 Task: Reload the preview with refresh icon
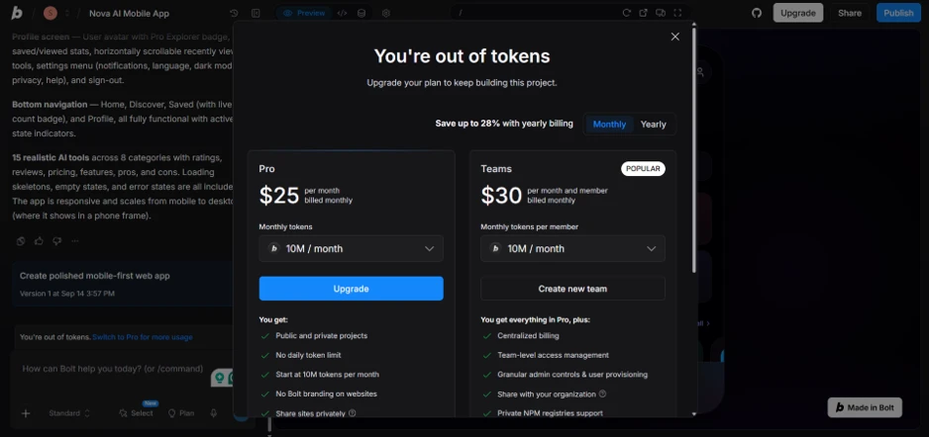pyautogui.click(x=626, y=13)
